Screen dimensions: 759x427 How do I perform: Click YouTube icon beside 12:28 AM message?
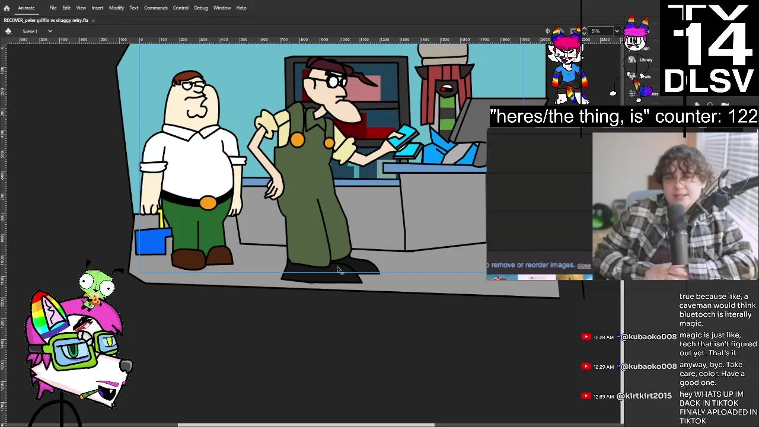[586, 337]
